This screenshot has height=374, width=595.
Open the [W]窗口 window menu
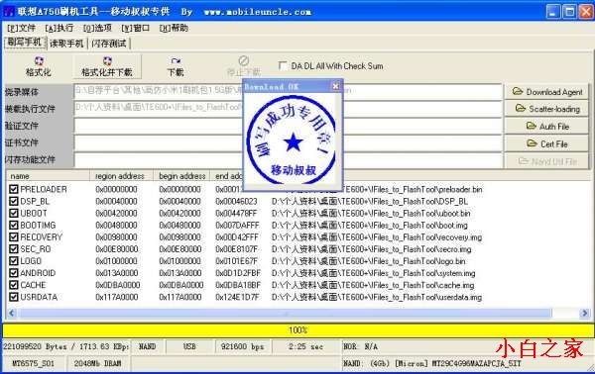point(136,28)
